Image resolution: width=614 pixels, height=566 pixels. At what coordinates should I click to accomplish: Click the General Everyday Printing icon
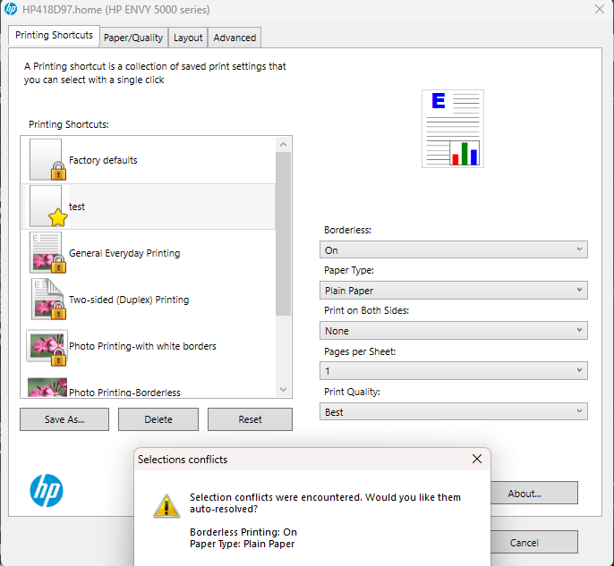tap(47, 252)
